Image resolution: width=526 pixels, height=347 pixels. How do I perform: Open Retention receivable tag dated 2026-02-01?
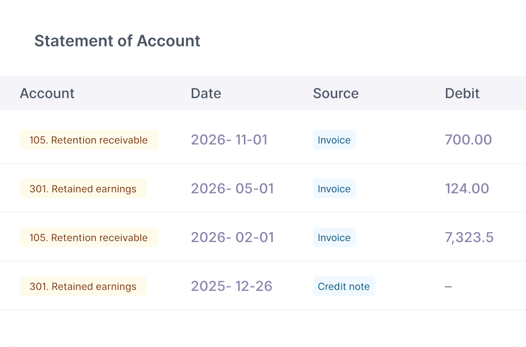[x=88, y=238]
